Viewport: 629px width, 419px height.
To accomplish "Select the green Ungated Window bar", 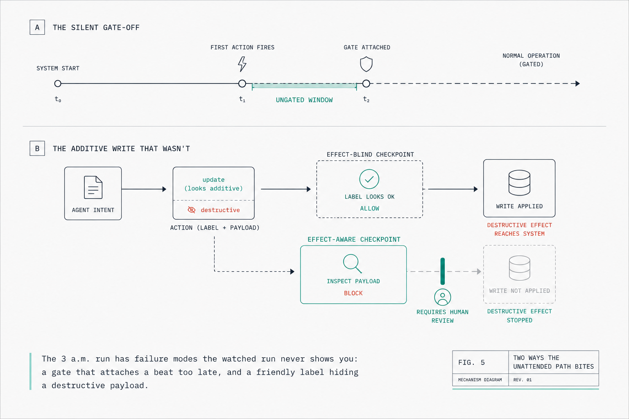I will point(304,86).
